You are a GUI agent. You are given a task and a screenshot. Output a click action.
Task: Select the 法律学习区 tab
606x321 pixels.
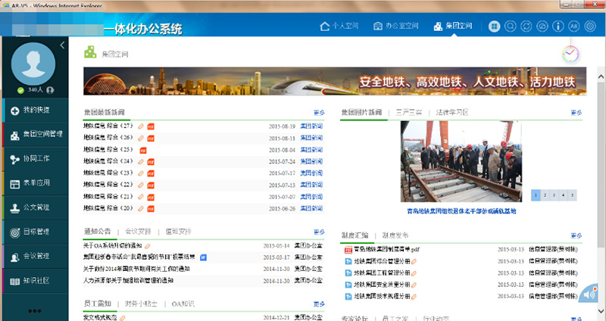pos(452,112)
